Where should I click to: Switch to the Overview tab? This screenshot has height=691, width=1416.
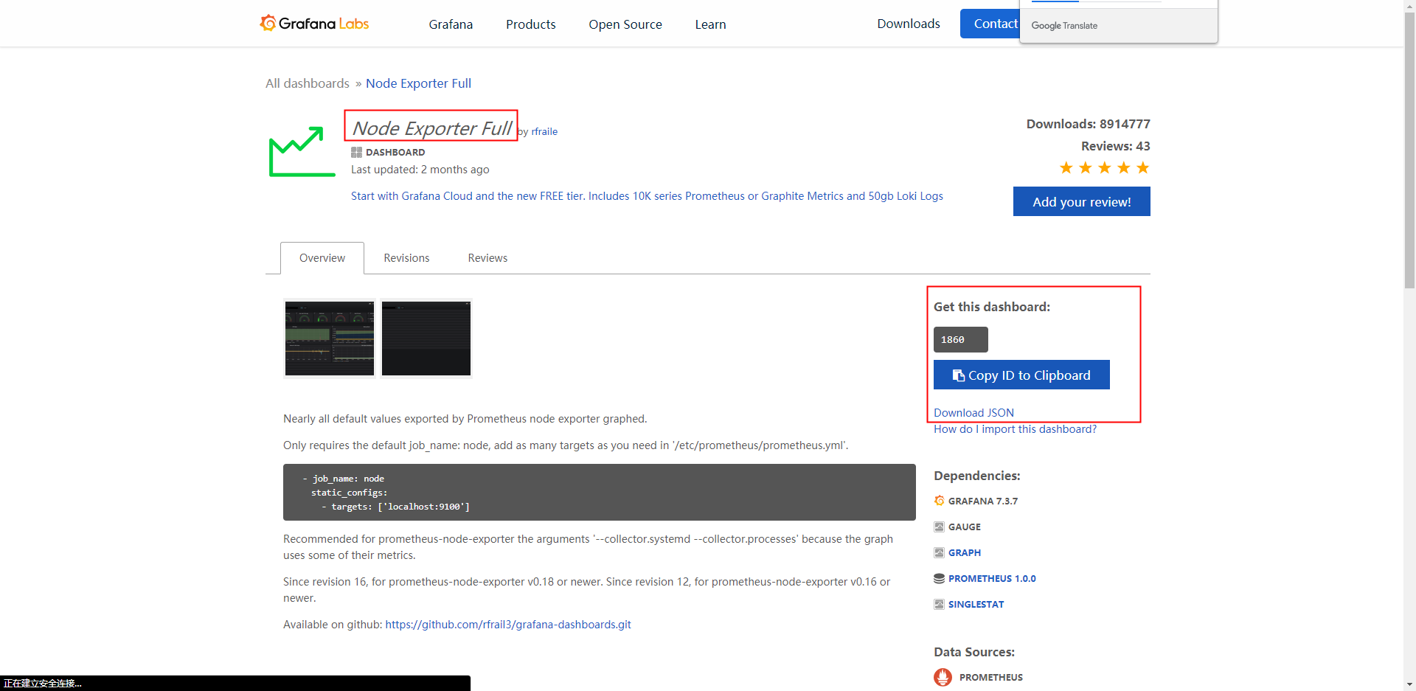322,258
